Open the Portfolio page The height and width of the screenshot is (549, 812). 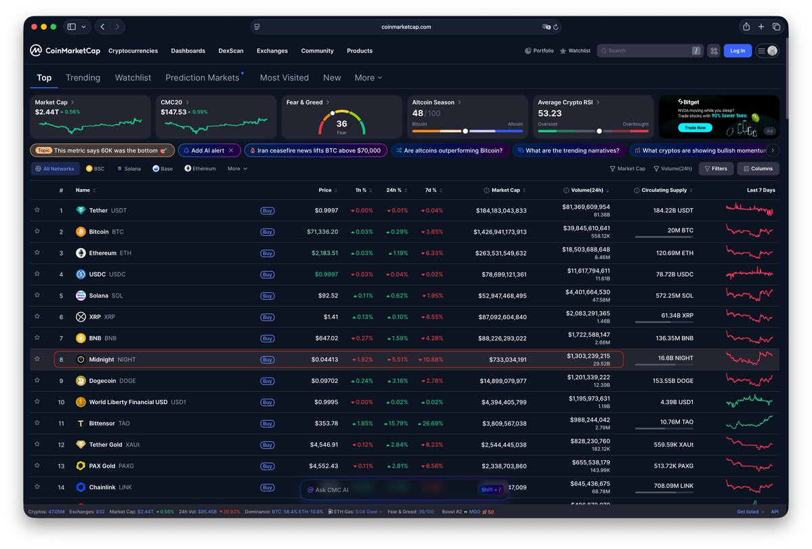[x=539, y=51]
